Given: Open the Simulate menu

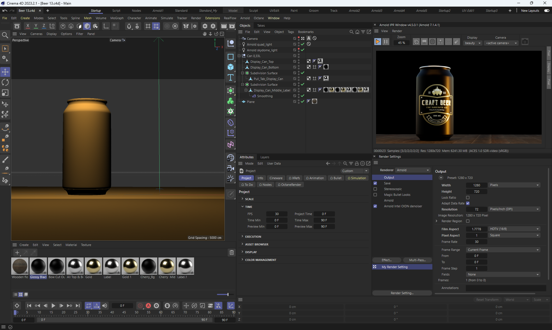Looking at the screenshot, I should click(x=167, y=18).
